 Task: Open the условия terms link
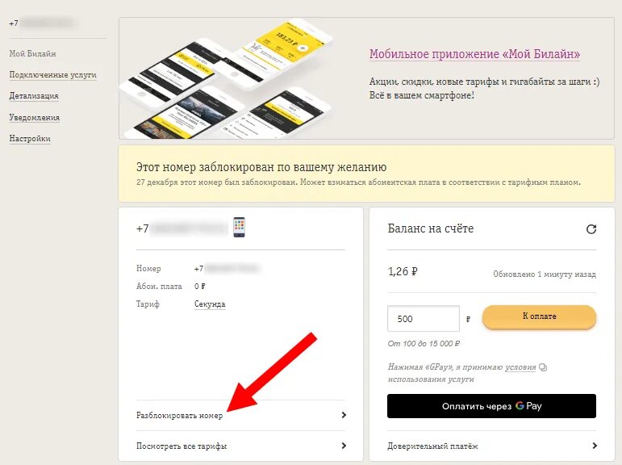pyautogui.click(x=520, y=367)
